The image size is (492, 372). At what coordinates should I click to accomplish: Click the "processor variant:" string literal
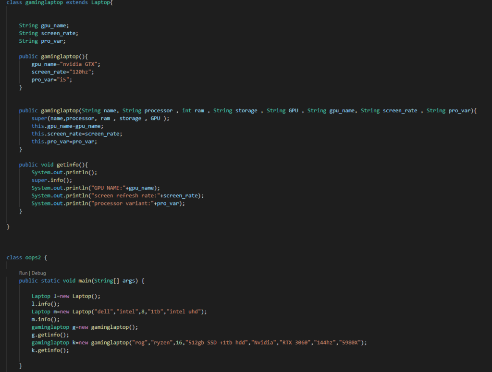(x=123, y=204)
